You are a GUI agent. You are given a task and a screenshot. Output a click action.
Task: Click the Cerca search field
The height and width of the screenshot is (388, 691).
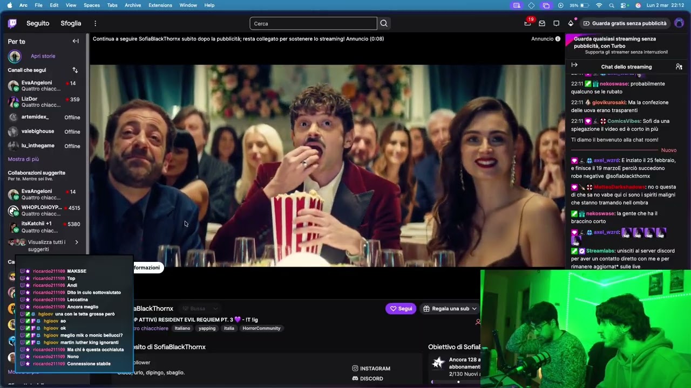(313, 23)
